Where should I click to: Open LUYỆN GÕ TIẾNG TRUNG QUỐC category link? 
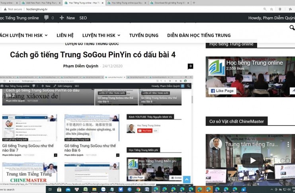pyautogui.click(x=92, y=44)
